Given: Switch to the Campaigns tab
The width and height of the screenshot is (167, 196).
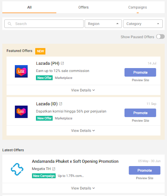Looking at the screenshot, I should point(138,7).
